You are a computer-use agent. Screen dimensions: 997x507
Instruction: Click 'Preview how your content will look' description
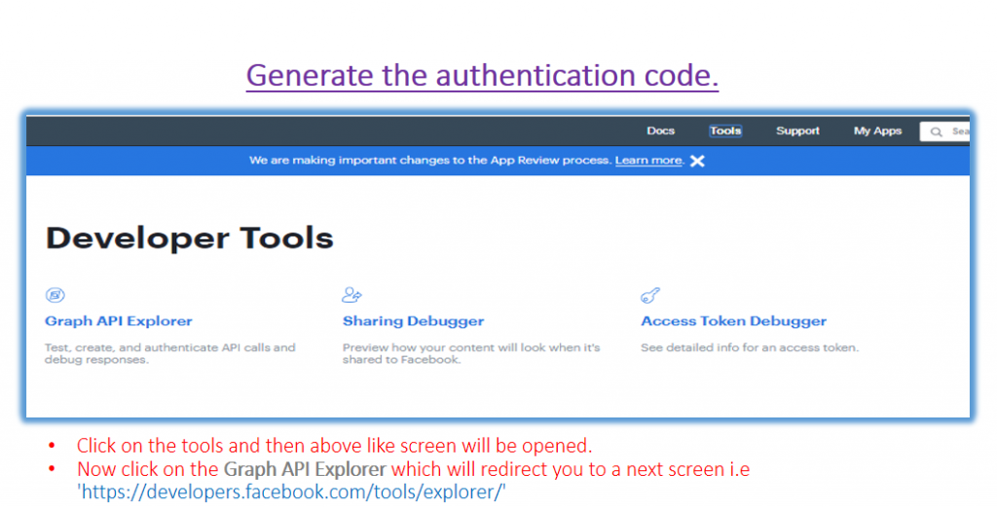pos(471,354)
